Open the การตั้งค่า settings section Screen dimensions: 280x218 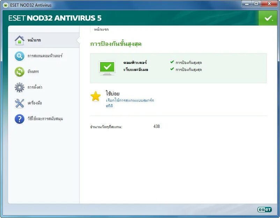(x=44, y=87)
